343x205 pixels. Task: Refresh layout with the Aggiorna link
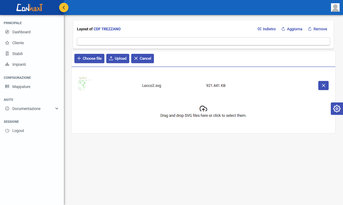292,29
